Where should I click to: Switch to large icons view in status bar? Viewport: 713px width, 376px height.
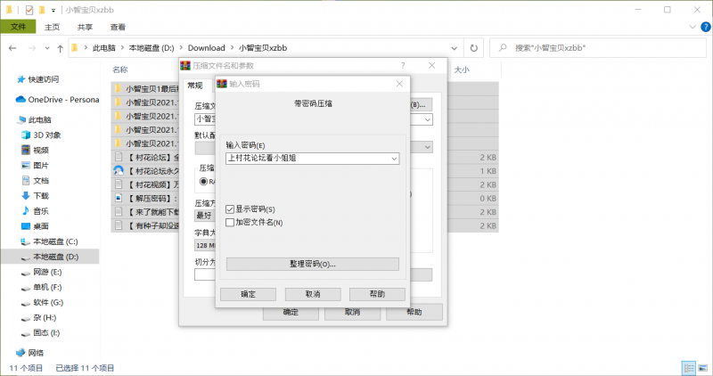702,367
